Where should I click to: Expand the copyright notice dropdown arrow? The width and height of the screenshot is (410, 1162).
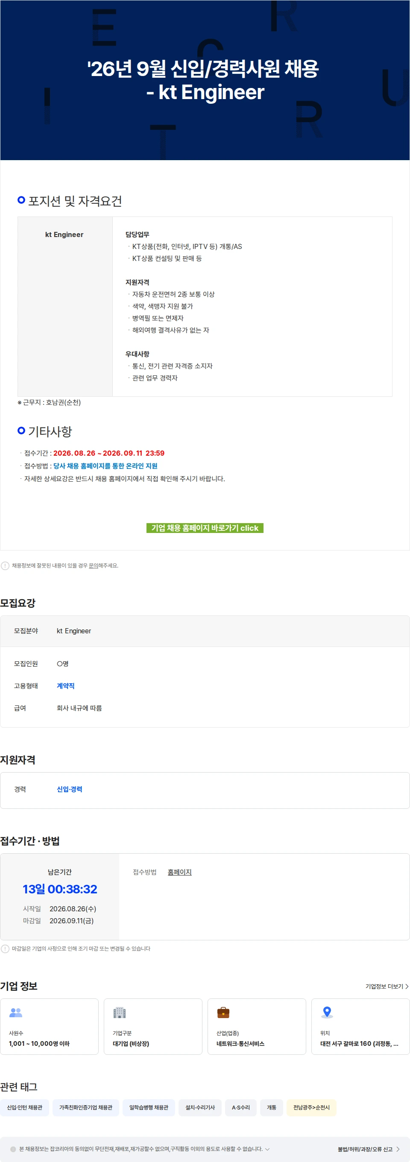point(267,1149)
